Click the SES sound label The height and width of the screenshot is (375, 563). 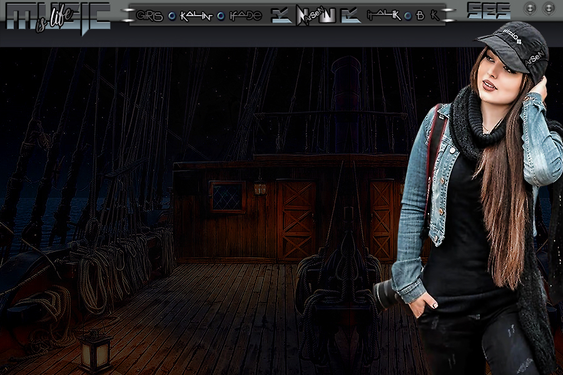[x=489, y=11]
